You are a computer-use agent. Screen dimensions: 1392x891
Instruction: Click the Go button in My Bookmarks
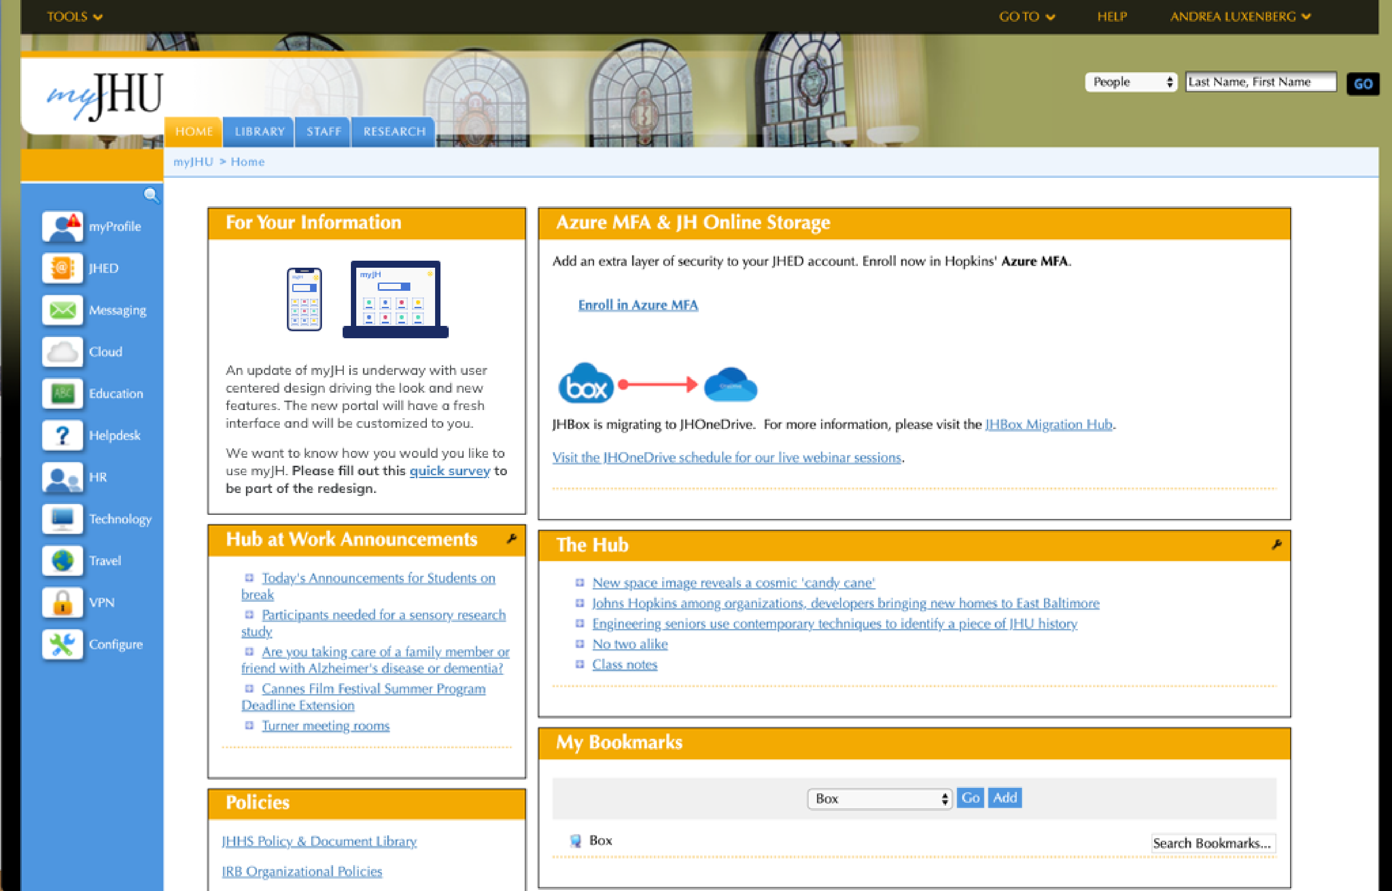pyautogui.click(x=970, y=798)
